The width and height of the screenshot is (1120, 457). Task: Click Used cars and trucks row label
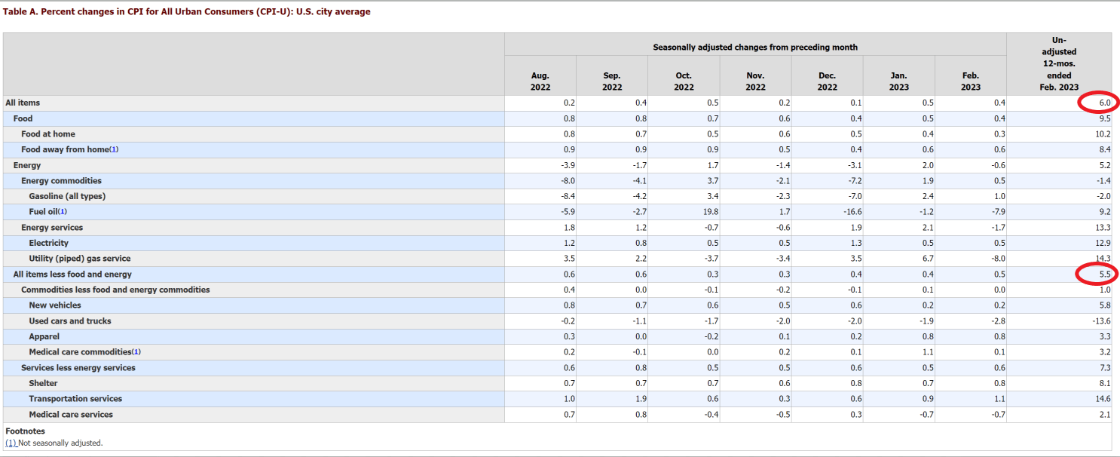click(x=70, y=321)
